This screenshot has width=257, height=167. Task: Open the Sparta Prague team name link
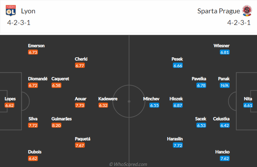click(x=219, y=11)
